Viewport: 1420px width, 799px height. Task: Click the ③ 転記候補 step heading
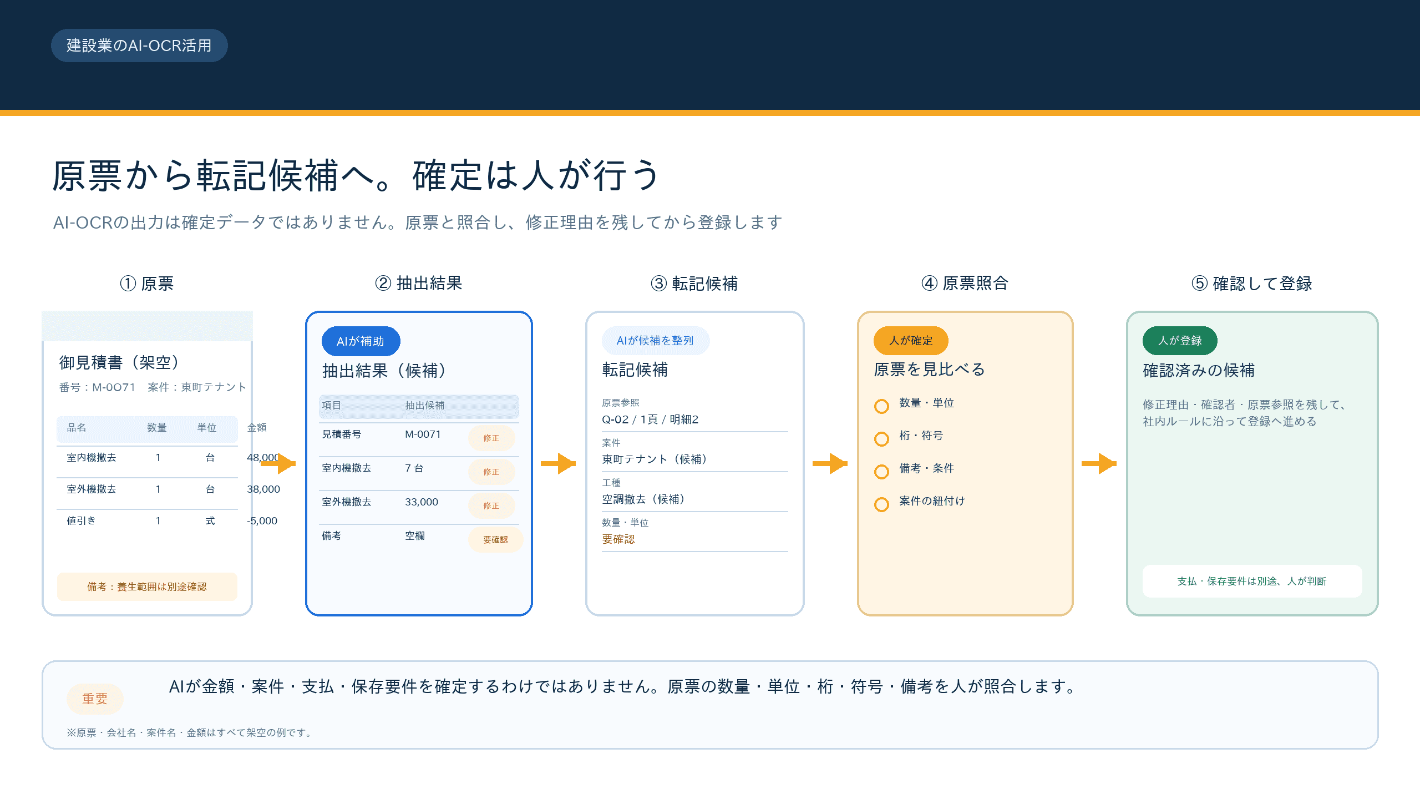tap(694, 284)
